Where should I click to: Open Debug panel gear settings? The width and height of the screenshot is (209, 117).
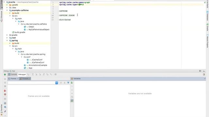(200, 71)
